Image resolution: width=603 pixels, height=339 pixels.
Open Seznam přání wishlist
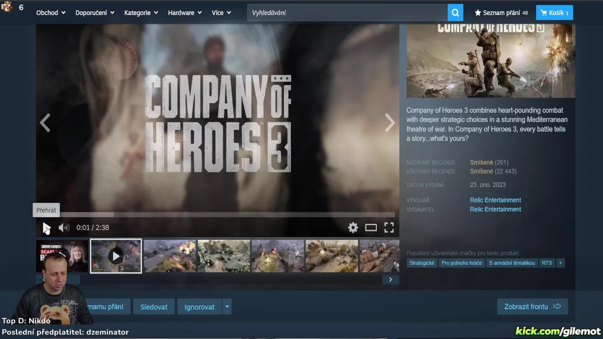501,13
